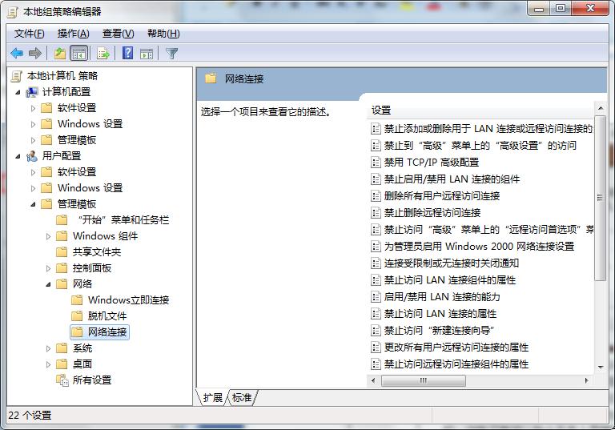This screenshot has height=430, width=615.
Task: Collapse the 计算机配置 tree node
Action: [x=18, y=92]
